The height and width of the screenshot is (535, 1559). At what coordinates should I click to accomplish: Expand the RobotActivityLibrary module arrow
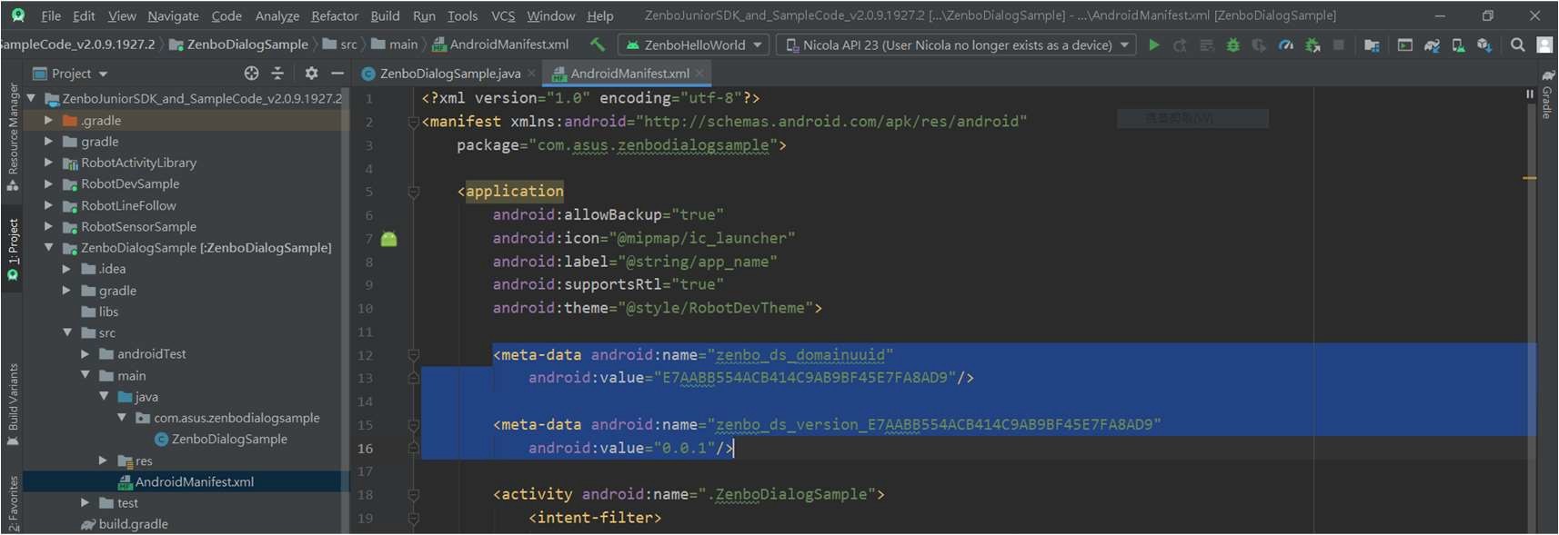point(49,163)
